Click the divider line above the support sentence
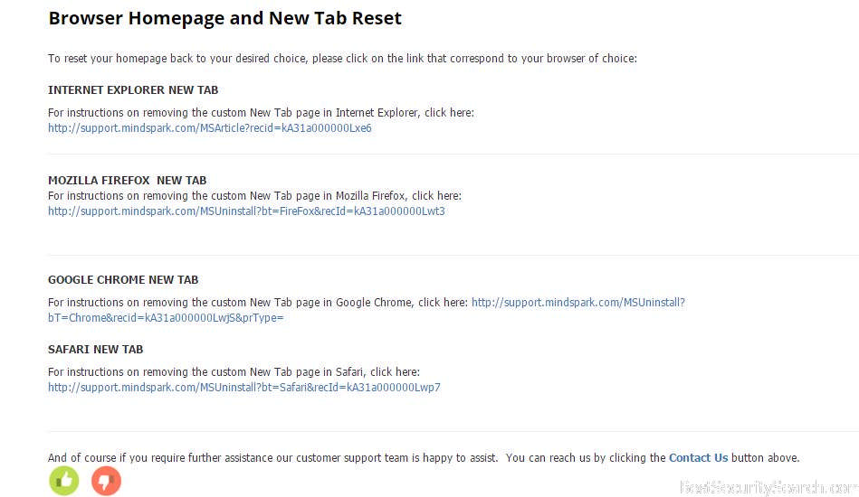 tap(453, 432)
